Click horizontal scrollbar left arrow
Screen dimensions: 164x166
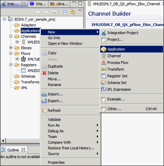click(x=3, y=141)
